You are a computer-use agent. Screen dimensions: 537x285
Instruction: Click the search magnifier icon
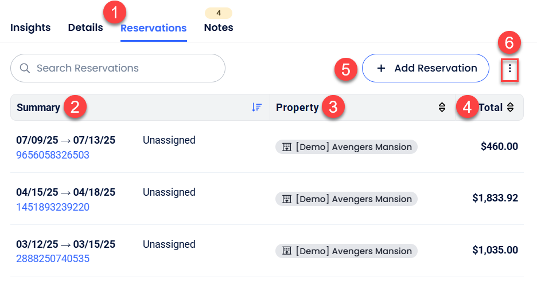[x=25, y=68]
